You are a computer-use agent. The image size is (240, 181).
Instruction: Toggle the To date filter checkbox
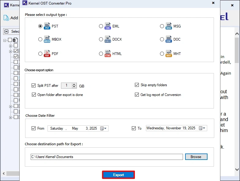coord(134,128)
